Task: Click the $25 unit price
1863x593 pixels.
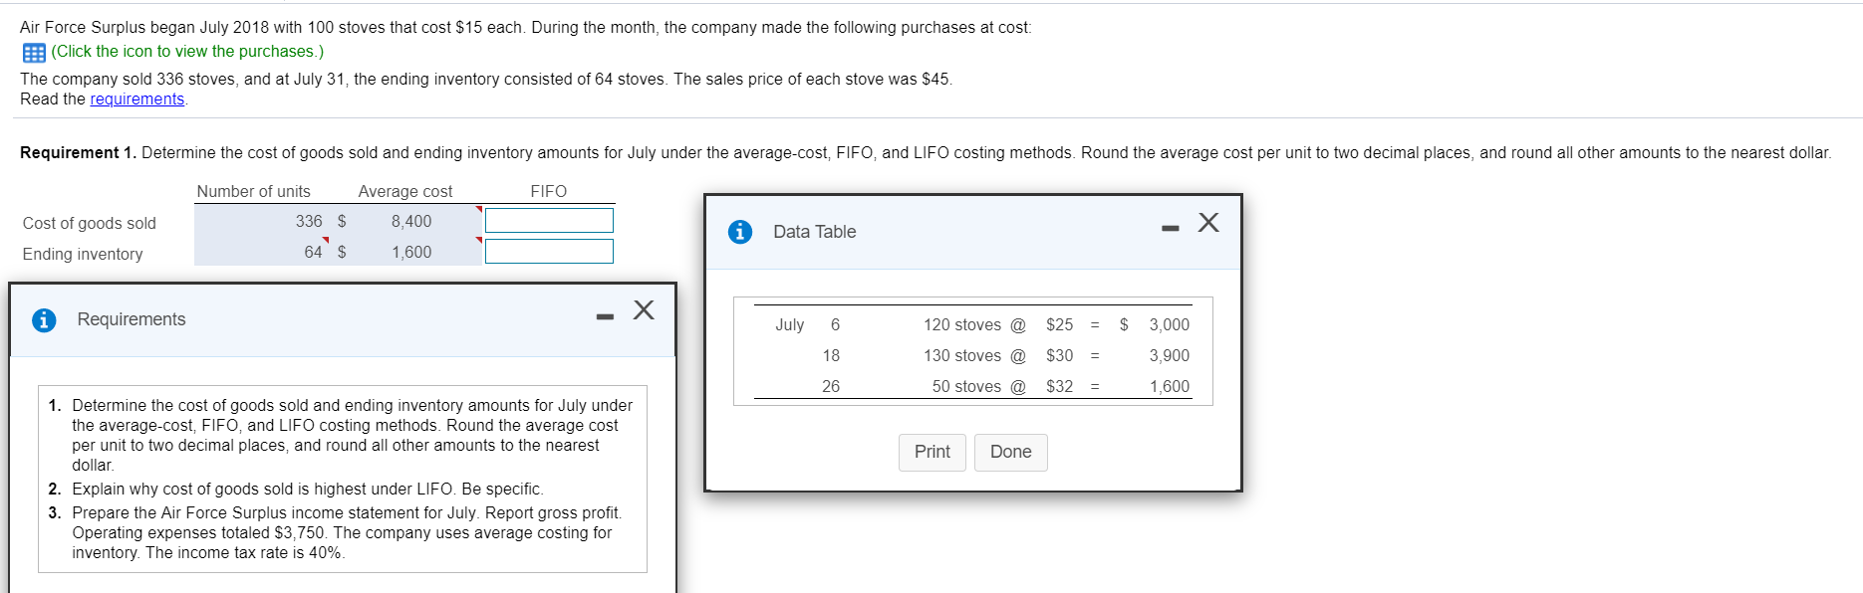Action: [x=1060, y=324]
